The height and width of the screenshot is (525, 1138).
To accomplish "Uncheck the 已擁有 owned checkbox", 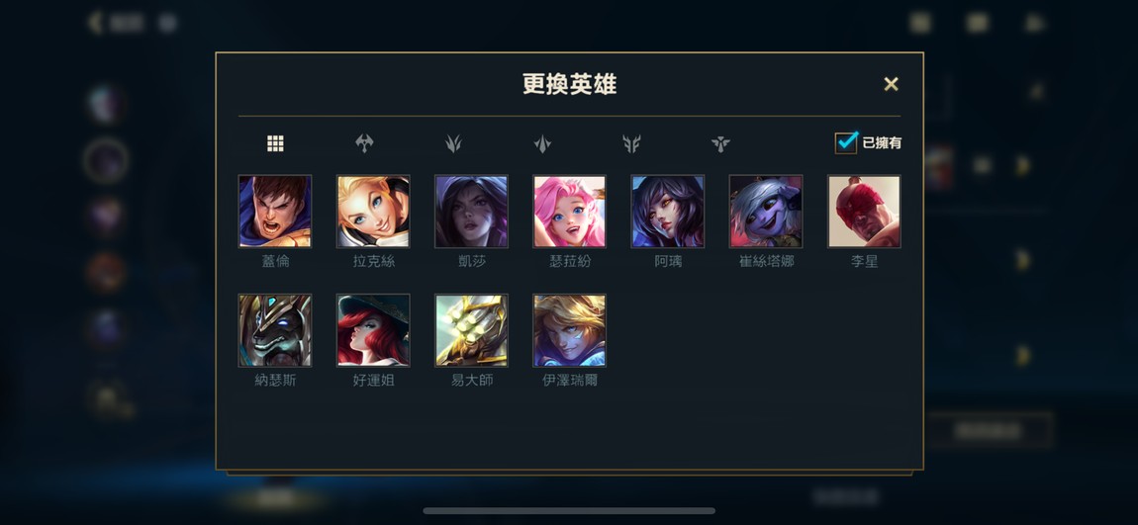I will [846, 142].
